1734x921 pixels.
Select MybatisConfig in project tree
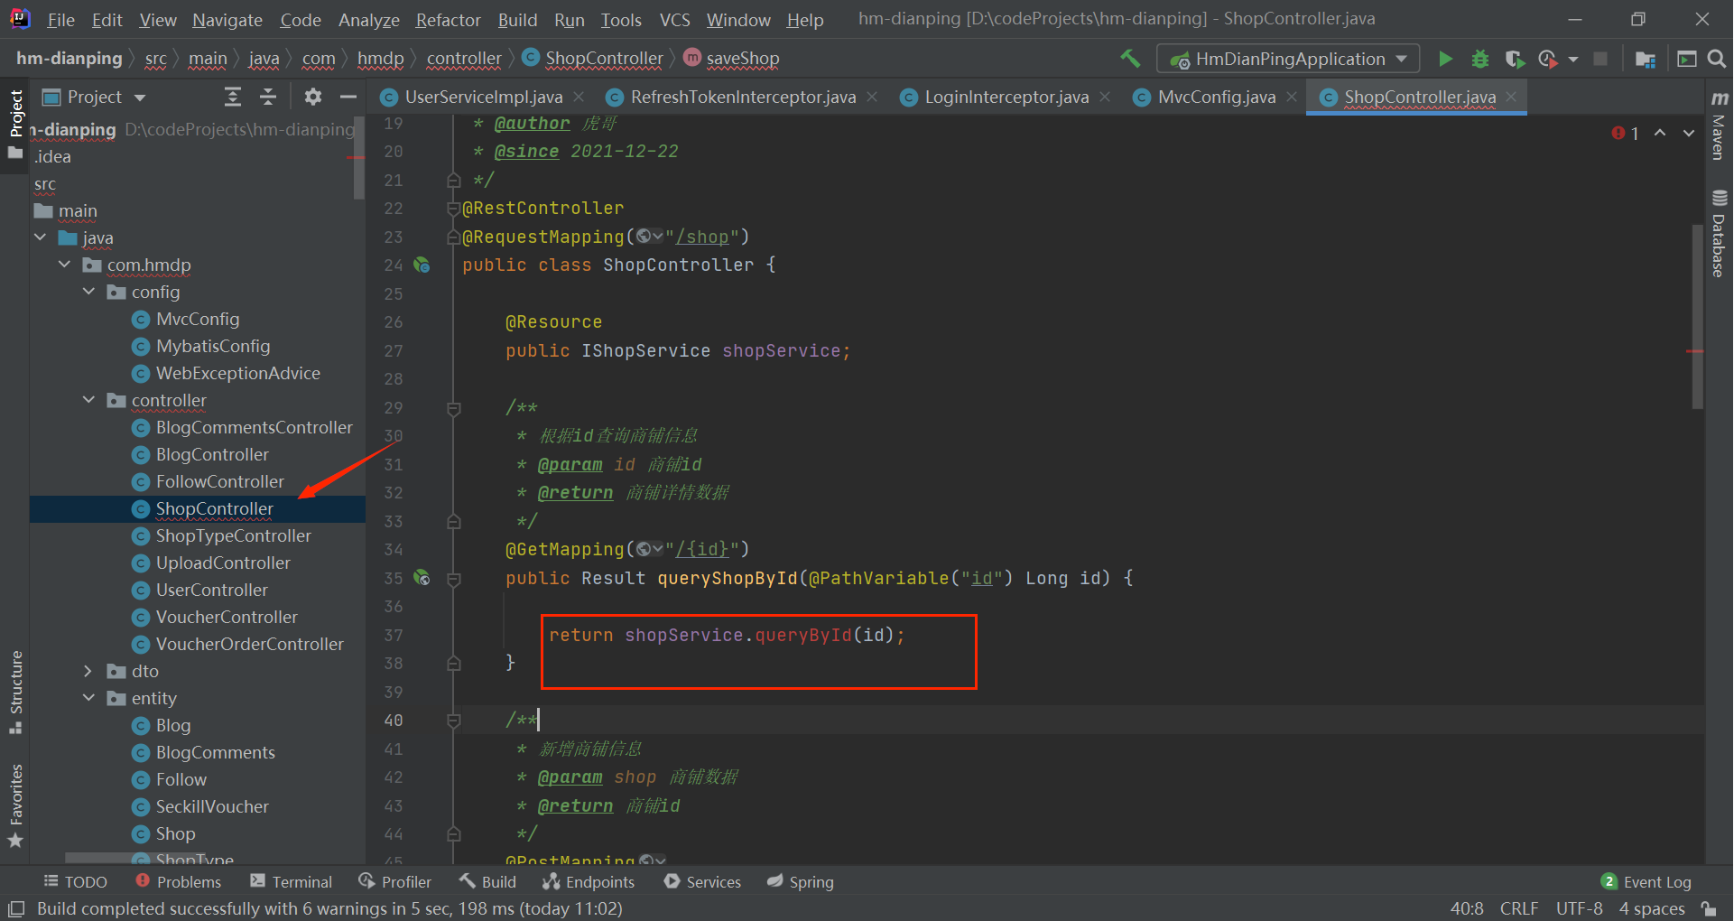coord(213,346)
